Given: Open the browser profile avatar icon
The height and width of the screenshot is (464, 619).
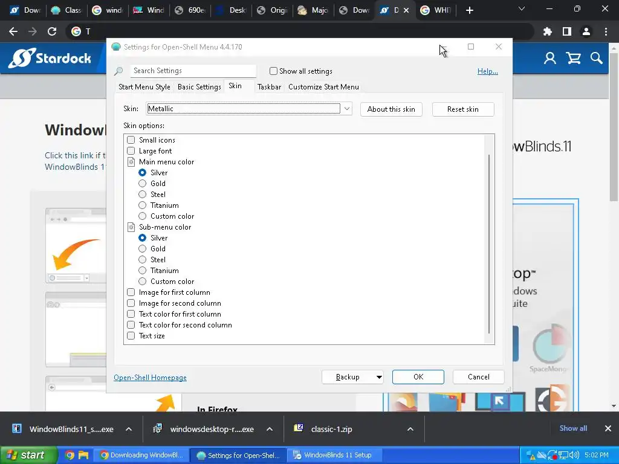Looking at the screenshot, I should [586, 31].
